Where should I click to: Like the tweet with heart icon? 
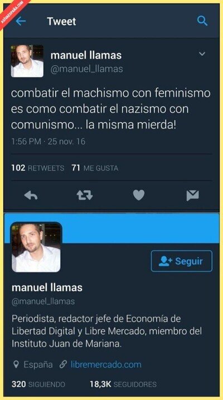(139, 195)
